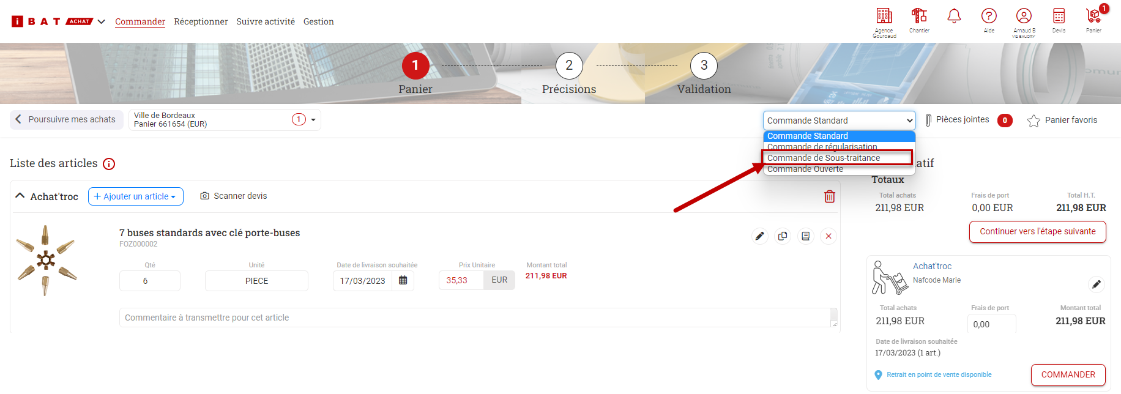Expand the Ajouter un article dropdown
This screenshot has height=394, width=1121.
point(135,196)
